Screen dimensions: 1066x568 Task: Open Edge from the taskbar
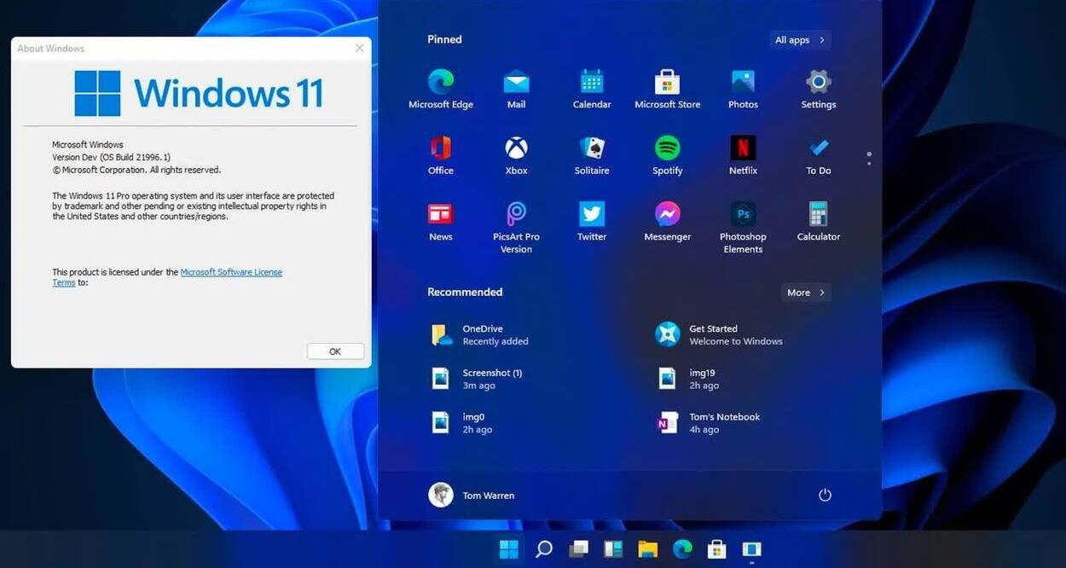(682, 549)
